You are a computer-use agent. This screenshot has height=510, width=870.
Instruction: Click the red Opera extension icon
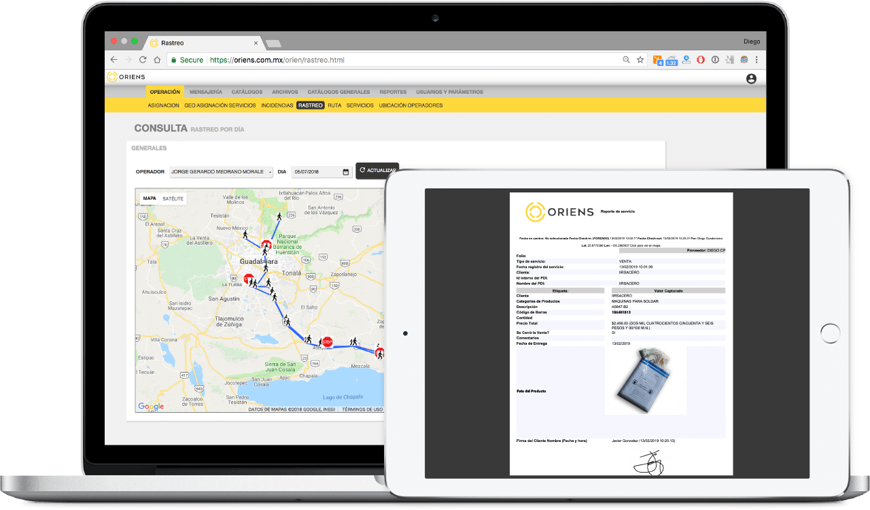[700, 60]
